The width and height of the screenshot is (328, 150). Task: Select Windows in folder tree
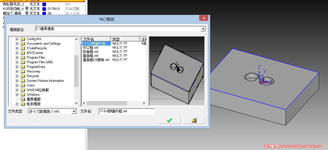pyautogui.click(x=33, y=95)
